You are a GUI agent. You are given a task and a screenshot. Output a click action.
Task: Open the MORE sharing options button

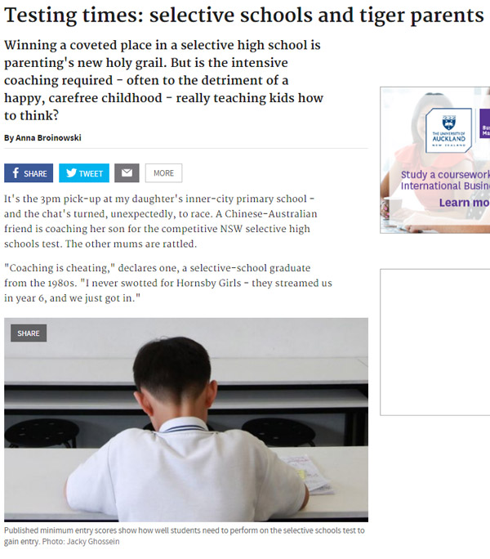click(163, 173)
